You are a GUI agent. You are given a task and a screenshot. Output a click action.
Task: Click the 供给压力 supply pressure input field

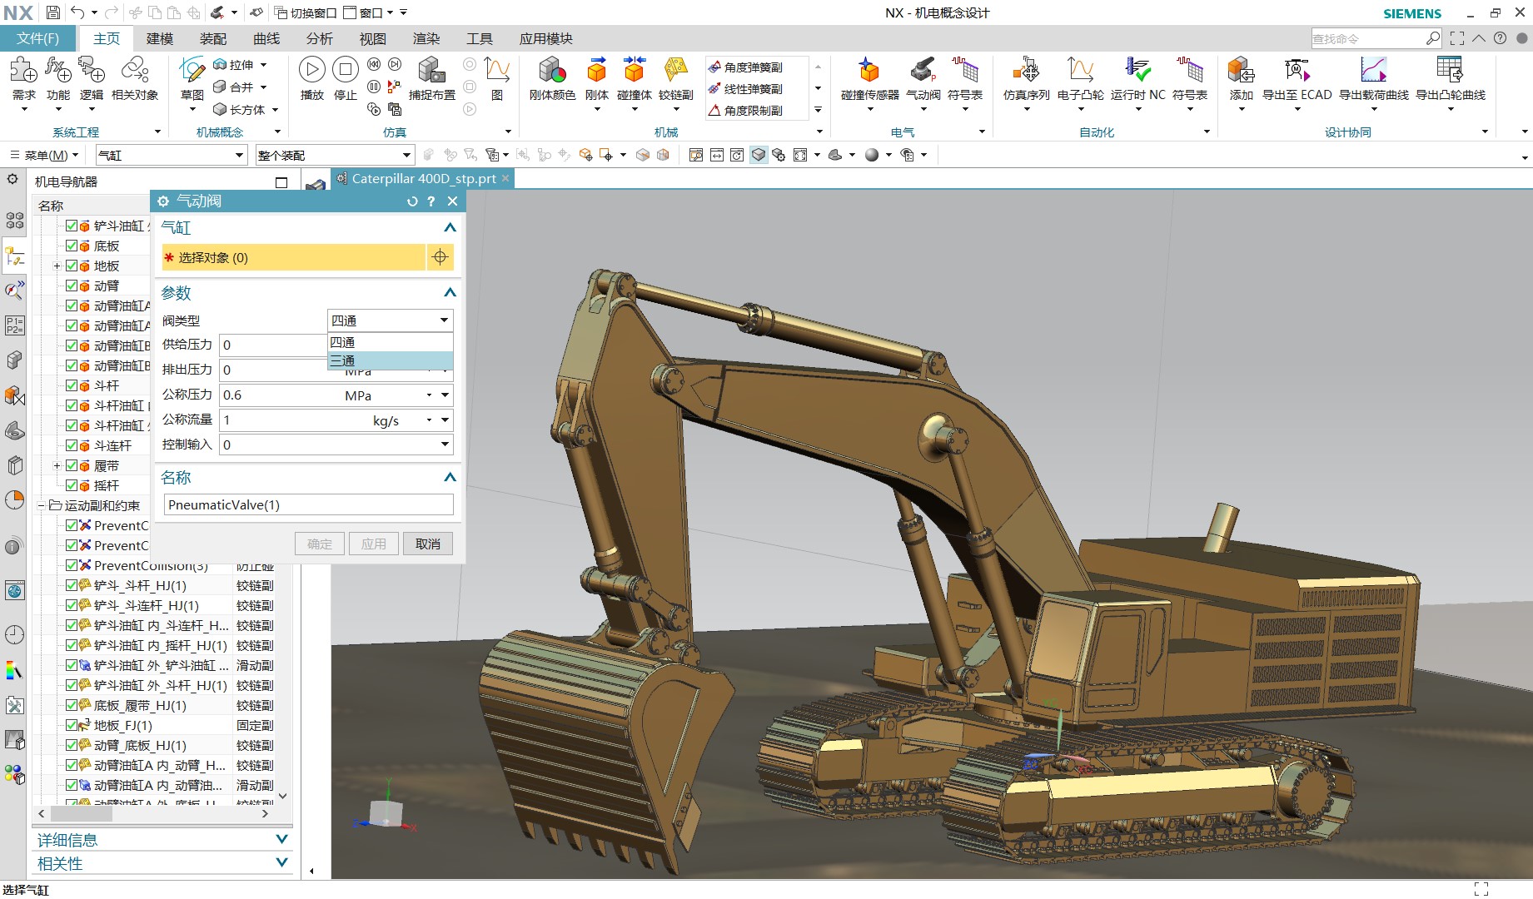coord(274,345)
